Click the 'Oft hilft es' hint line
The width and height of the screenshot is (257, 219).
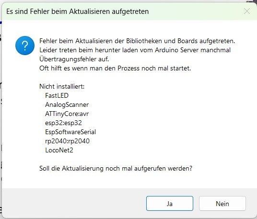pos(115,68)
